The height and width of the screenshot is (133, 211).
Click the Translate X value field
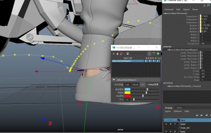(x=206, y=16)
